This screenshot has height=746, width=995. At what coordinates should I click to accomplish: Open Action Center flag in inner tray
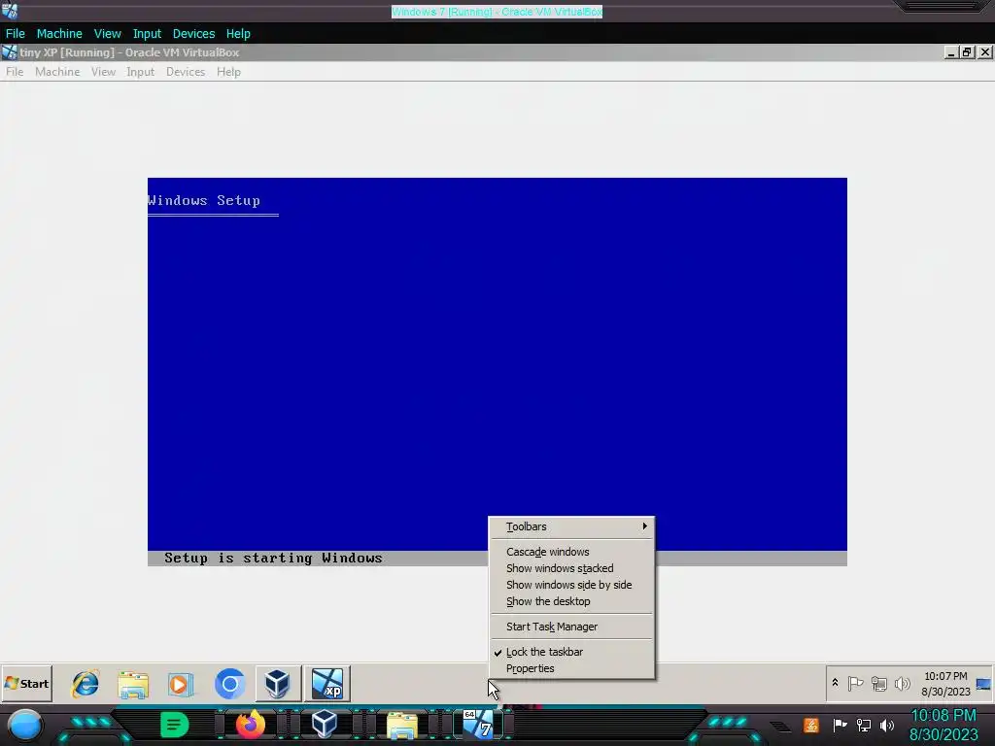(855, 684)
